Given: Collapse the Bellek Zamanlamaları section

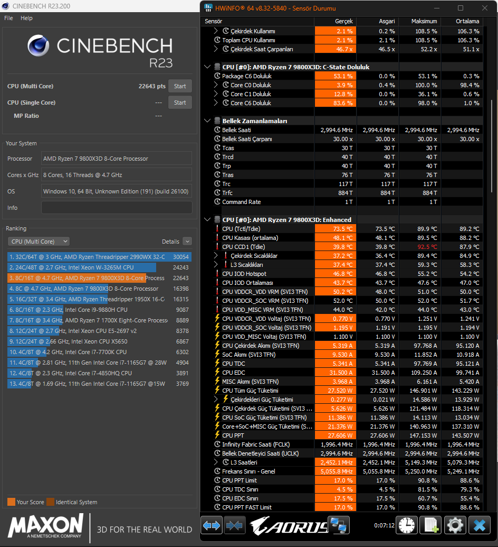Looking at the screenshot, I should [207, 120].
